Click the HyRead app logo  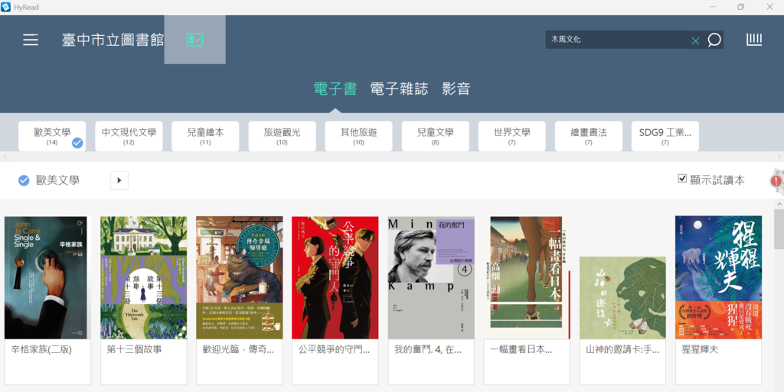pos(5,7)
